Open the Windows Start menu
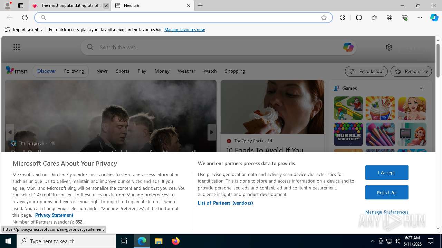 pyautogui.click(x=8, y=241)
